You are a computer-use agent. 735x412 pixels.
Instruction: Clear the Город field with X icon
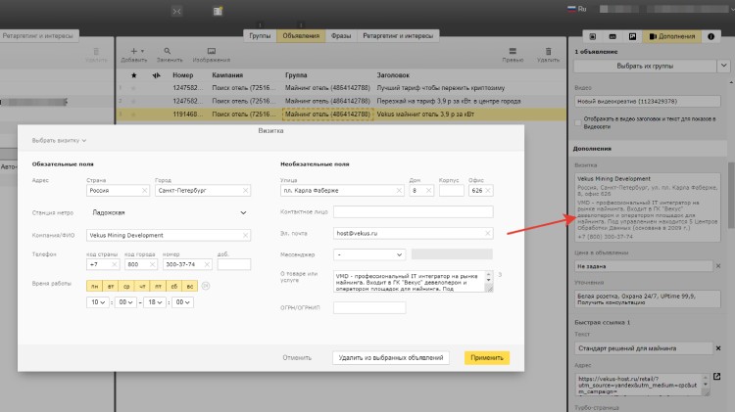246,191
